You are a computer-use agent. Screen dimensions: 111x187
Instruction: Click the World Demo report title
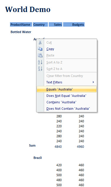click(x=28, y=9)
